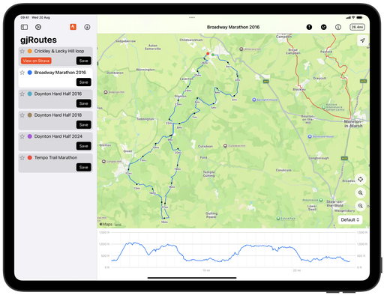The image size is (384, 295).
Task: Click the Toddington map label
Action: point(145,119)
